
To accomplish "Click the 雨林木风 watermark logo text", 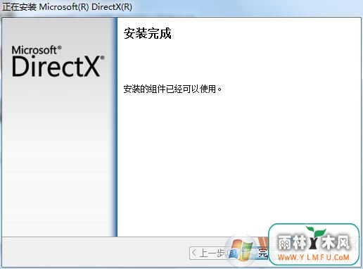I will tap(314, 243).
